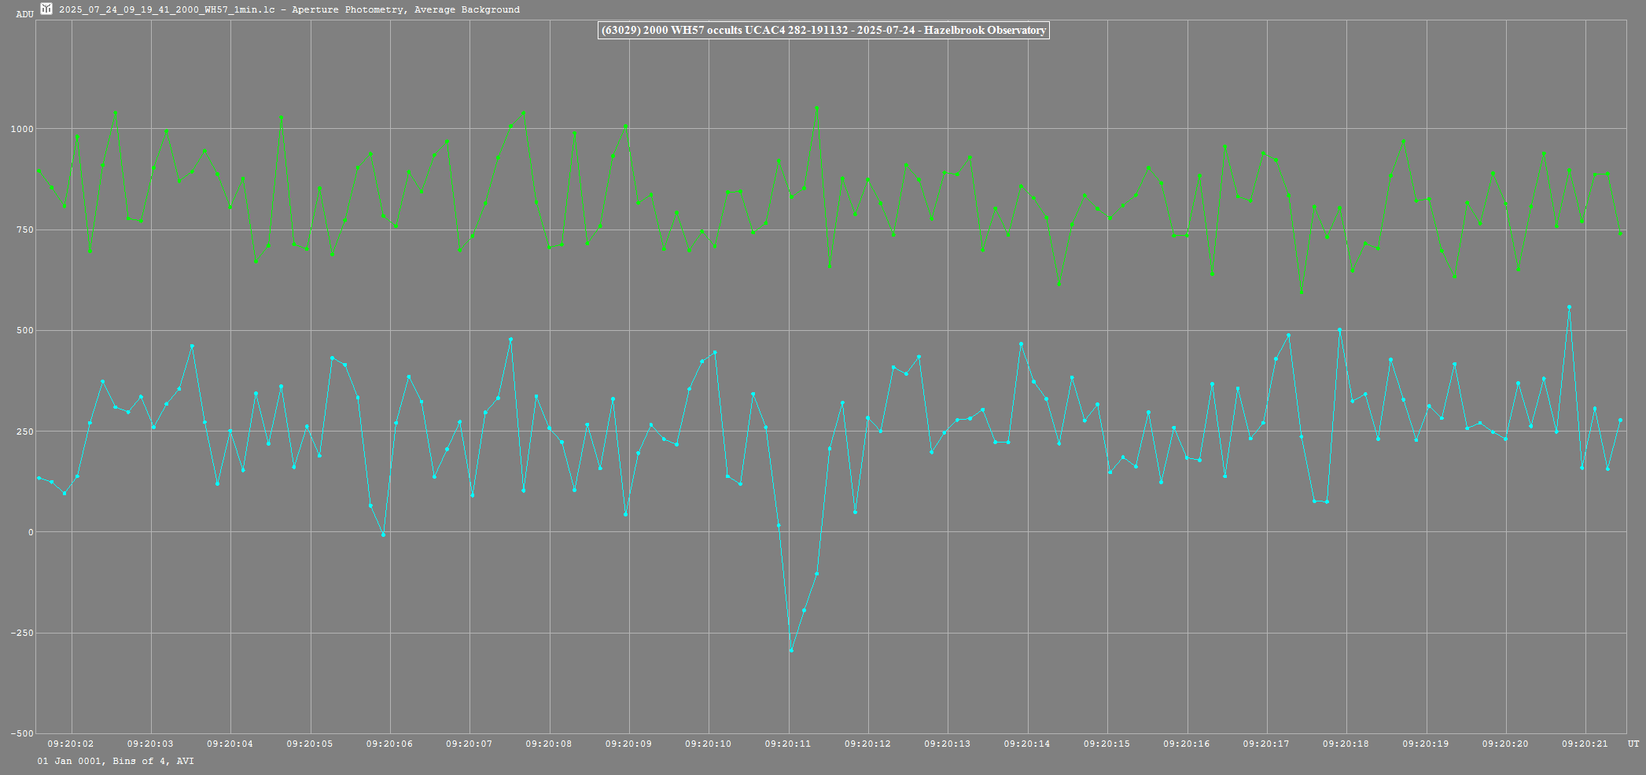
Task: Pick the lowest green data point below 600
Action: tap(1302, 292)
